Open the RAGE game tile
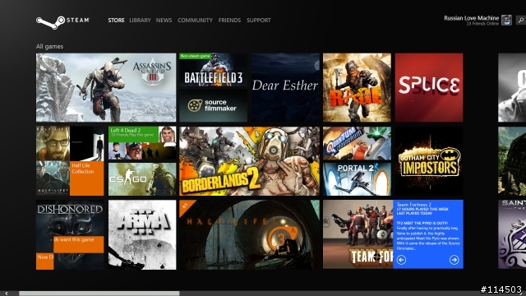This screenshot has width=526, height=296. (357, 87)
